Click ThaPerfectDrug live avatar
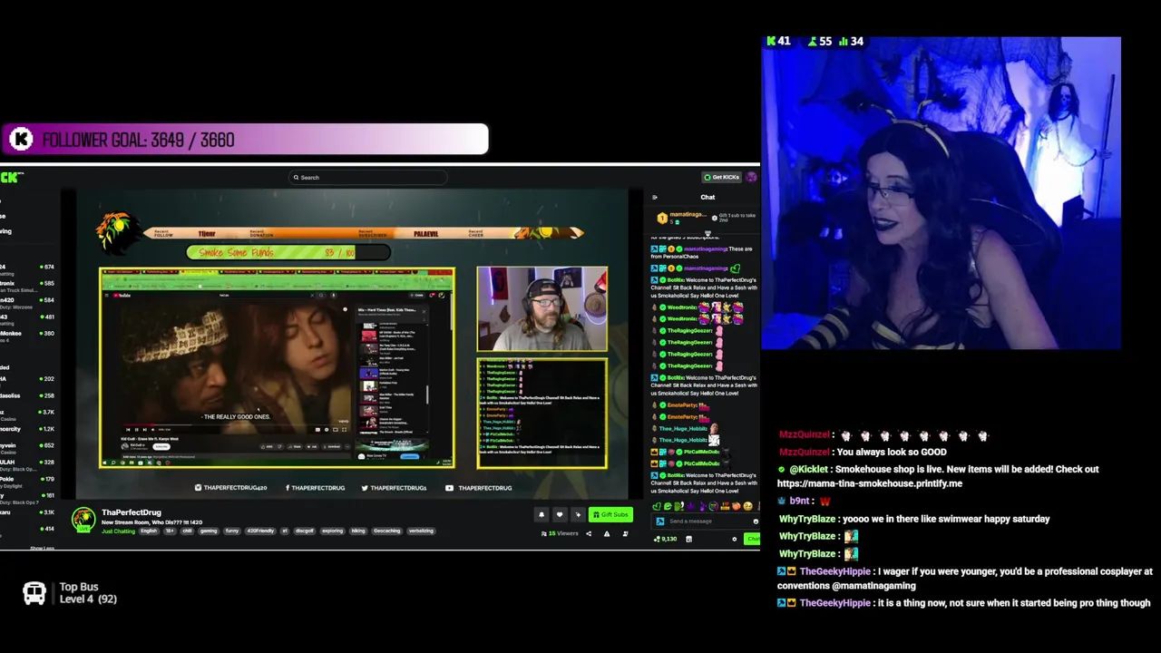This screenshot has width=1161, height=653. pos(83,520)
